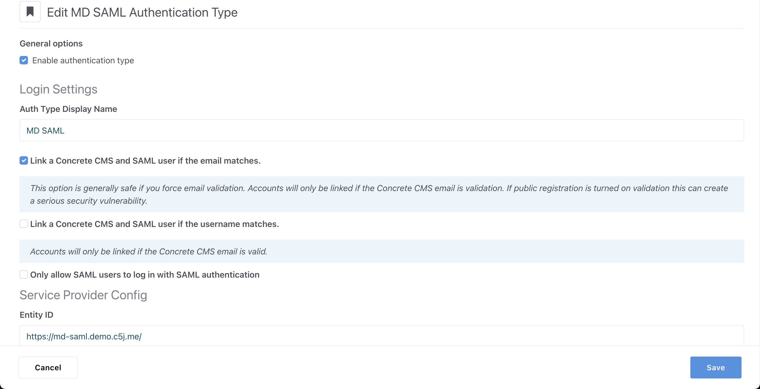
Task: Click the username matches option label text
Action: (154, 224)
